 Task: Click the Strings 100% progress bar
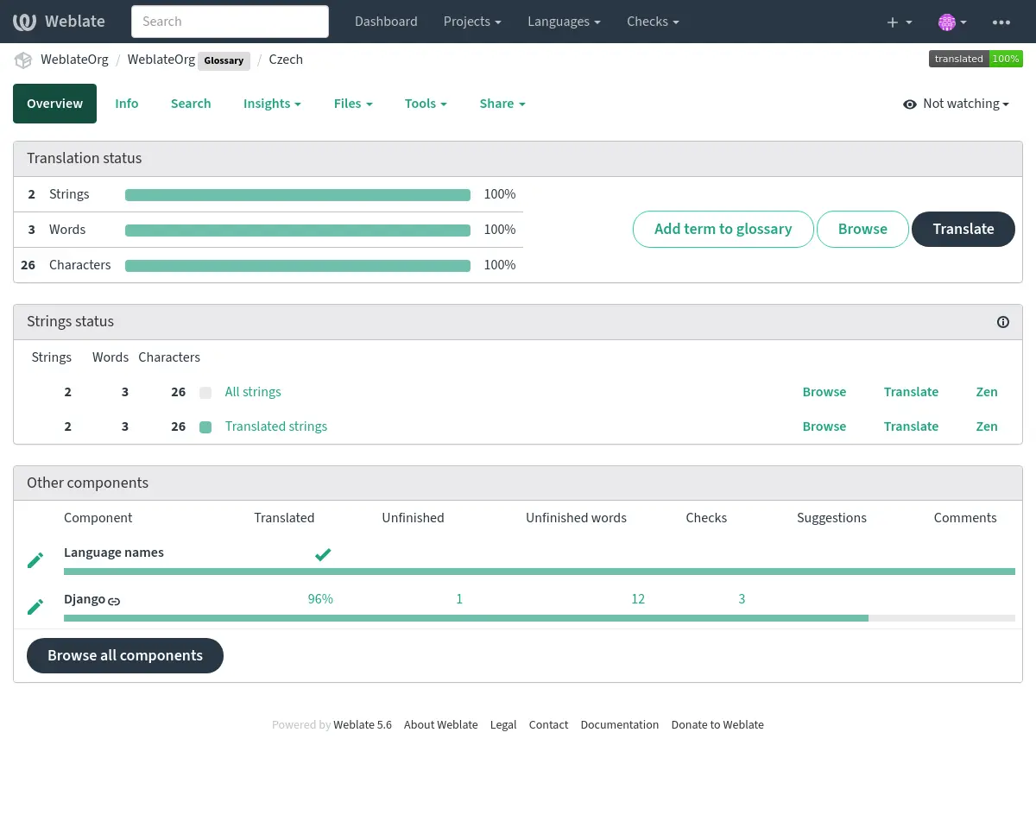click(x=298, y=195)
